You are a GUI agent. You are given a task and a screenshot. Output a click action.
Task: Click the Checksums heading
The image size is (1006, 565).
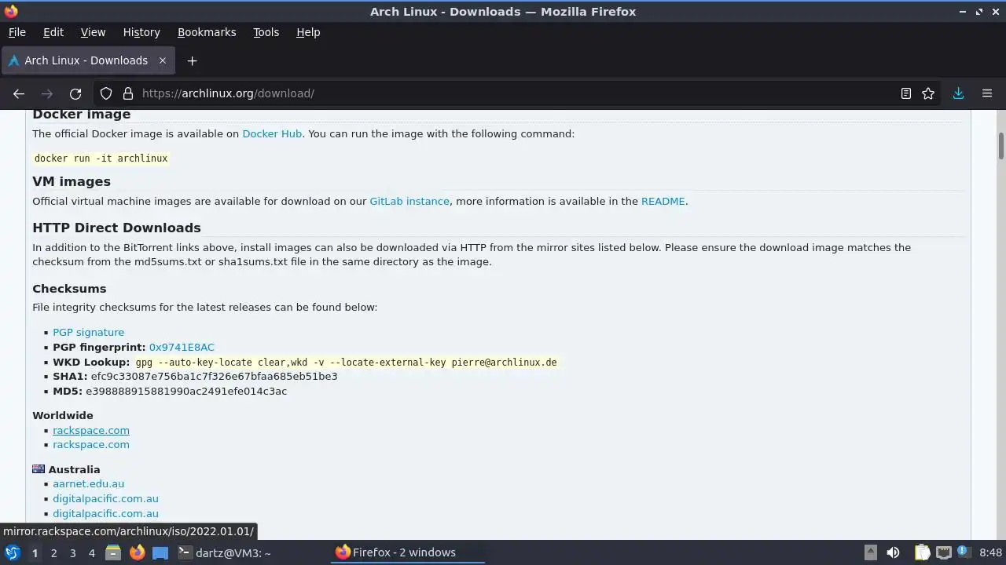click(x=69, y=289)
